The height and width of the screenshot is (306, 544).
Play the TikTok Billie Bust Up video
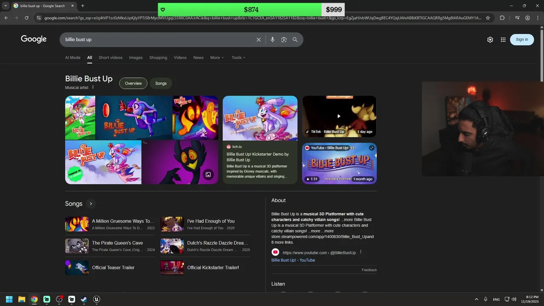point(339,116)
